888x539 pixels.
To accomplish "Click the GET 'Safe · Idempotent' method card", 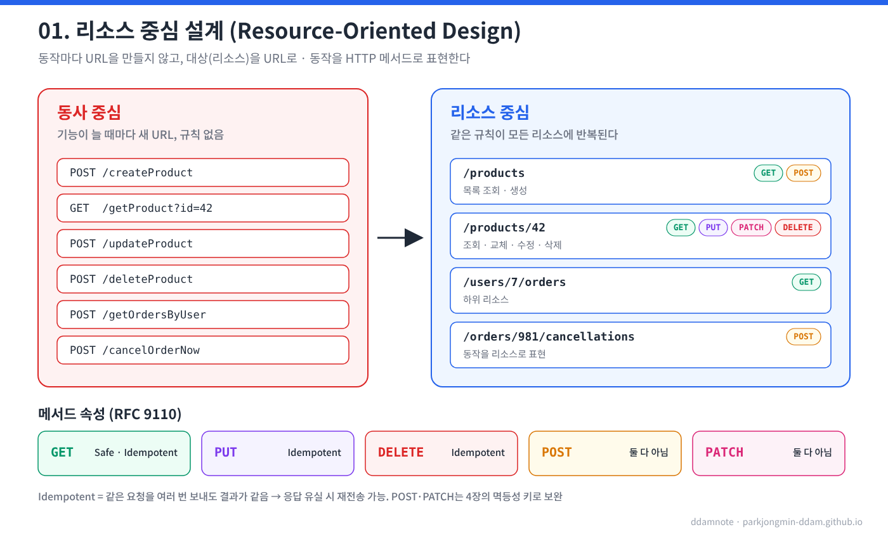I will tap(114, 453).
